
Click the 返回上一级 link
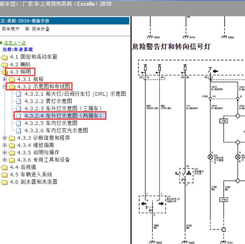point(15,43)
